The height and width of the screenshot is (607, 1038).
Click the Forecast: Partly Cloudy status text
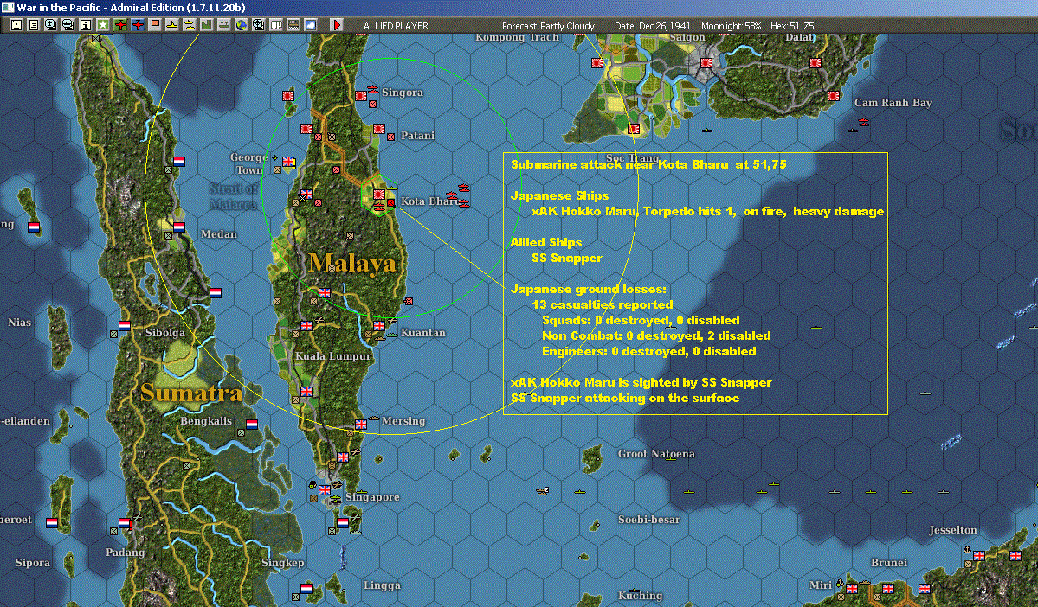(548, 26)
